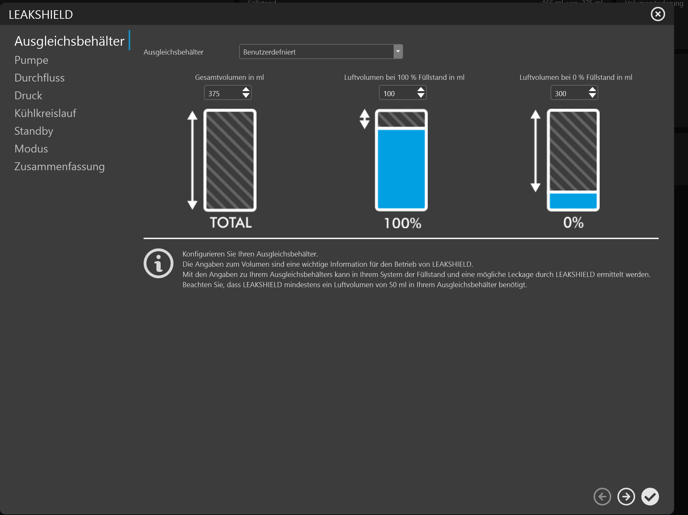
Task: Confirm settings with the checkmark icon
Action: (x=651, y=497)
